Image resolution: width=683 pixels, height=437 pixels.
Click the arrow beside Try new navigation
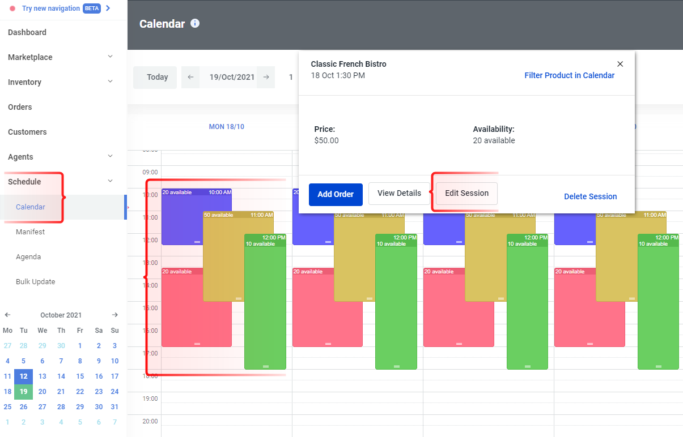(108, 8)
